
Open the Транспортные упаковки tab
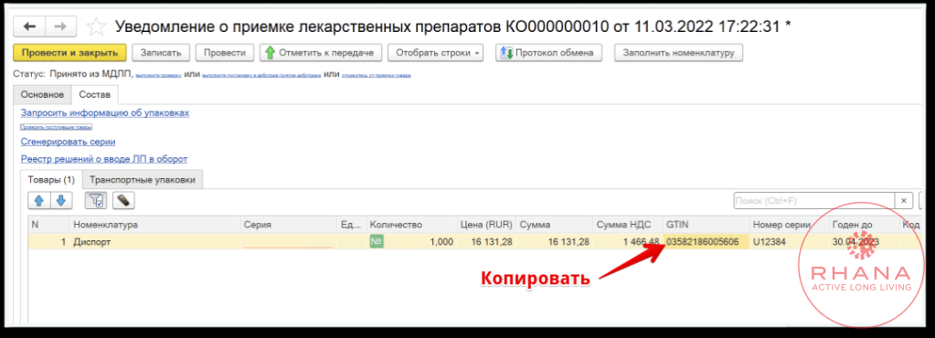pos(143,179)
